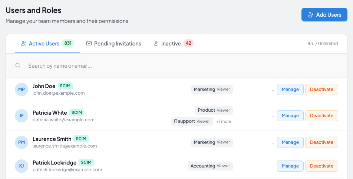Click the person-plus icon in Add Users
Viewport: 353px width, 179px height.
click(311, 15)
